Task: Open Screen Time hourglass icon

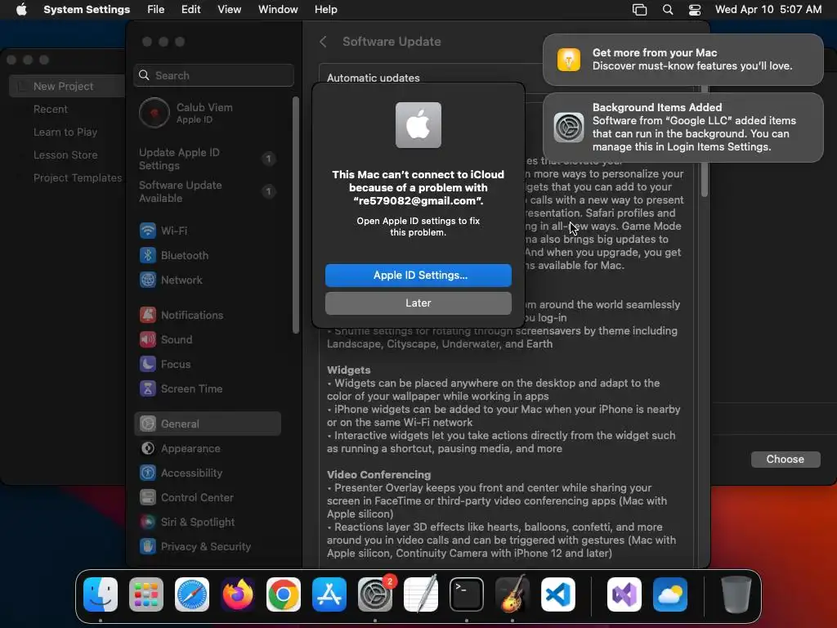Action: pos(148,388)
